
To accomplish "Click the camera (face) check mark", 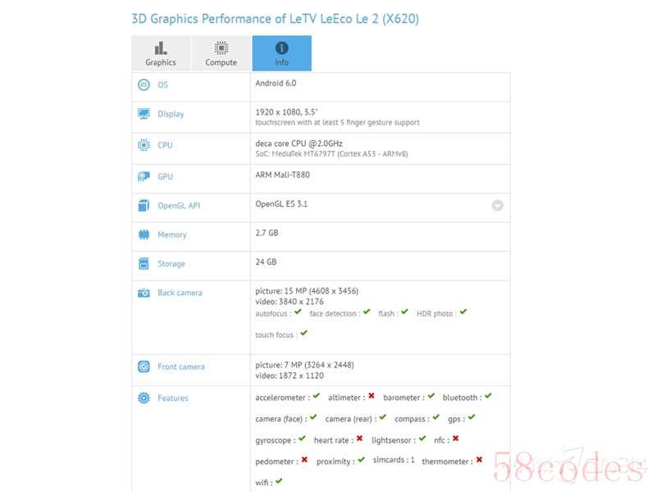I will pos(313,417).
